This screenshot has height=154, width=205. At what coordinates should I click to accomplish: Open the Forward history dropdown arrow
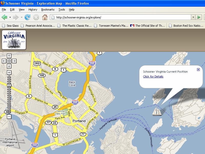[x=22, y=17]
